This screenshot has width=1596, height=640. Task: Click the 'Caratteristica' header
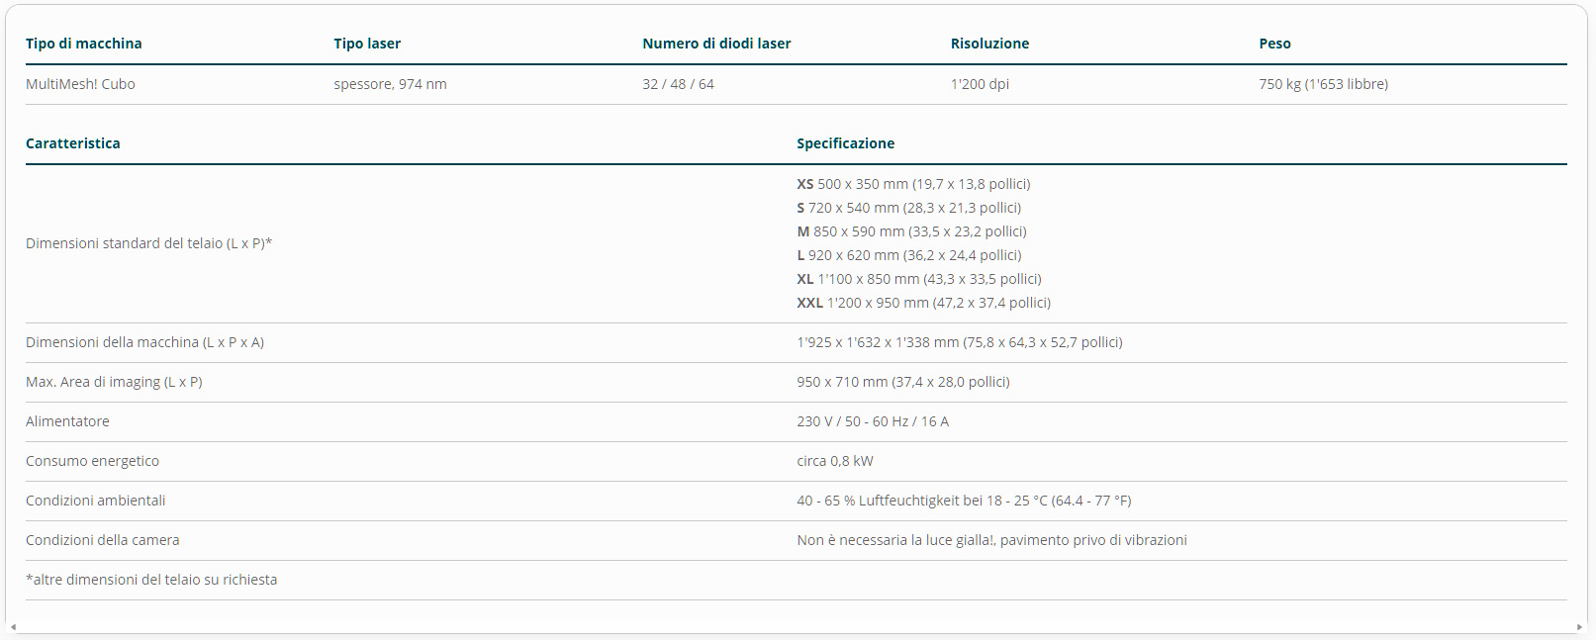point(73,143)
